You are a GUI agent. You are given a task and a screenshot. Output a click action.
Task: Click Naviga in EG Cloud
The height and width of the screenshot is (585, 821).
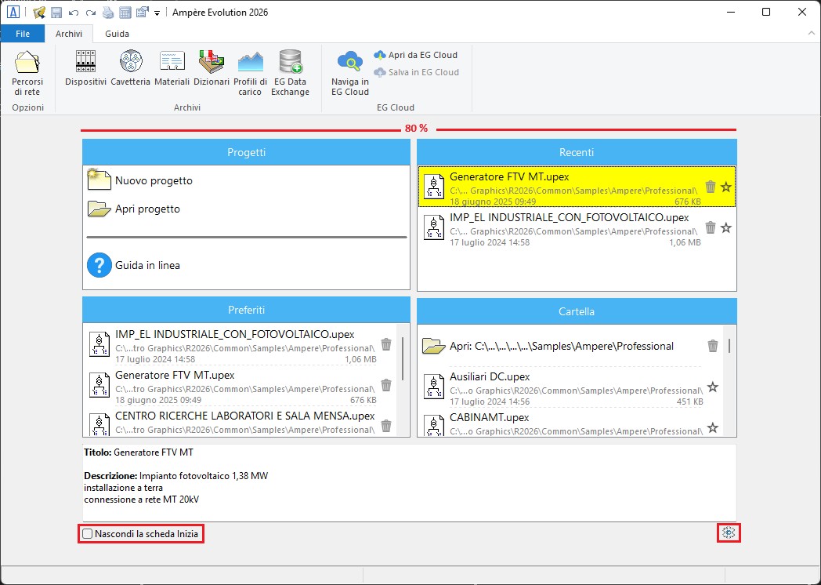click(x=350, y=74)
